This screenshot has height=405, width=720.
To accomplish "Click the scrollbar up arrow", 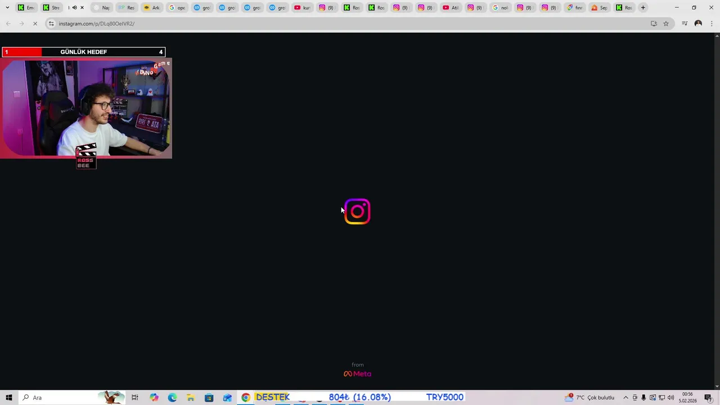I will [717, 36].
